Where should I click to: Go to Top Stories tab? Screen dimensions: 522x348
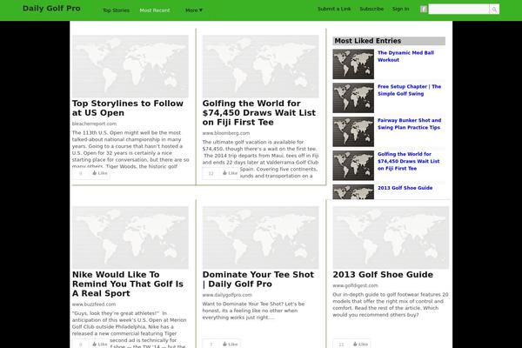click(116, 10)
